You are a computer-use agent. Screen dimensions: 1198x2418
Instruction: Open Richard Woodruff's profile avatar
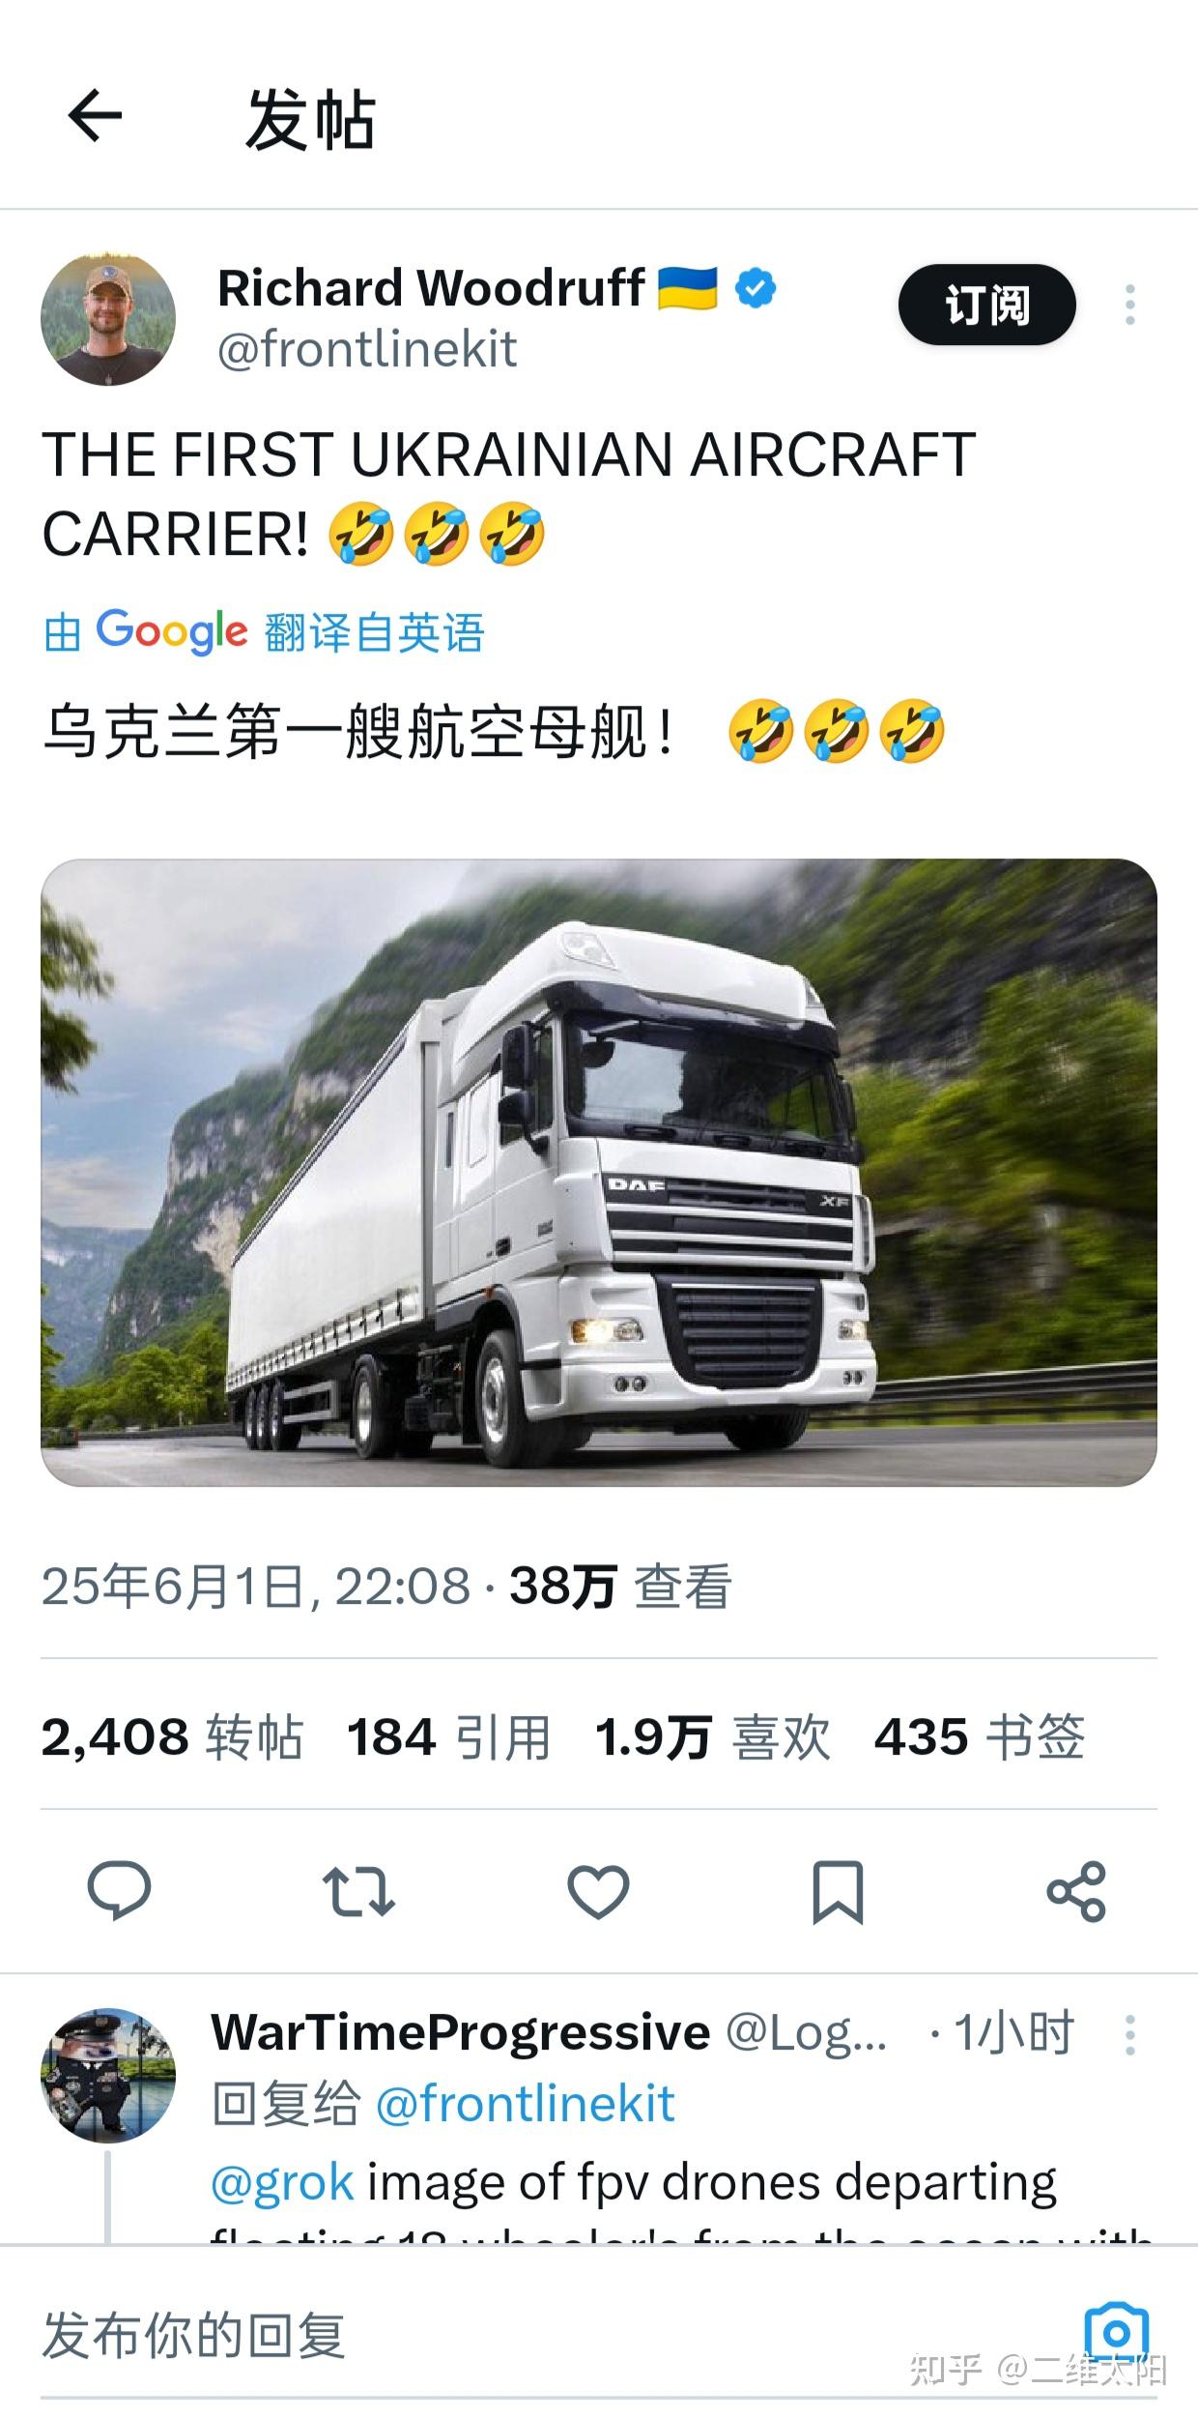pos(108,319)
